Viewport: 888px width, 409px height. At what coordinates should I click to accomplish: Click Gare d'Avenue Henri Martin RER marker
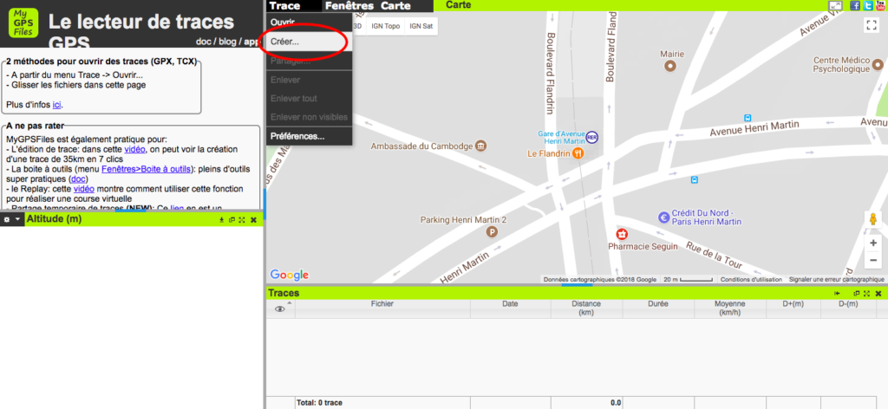tap(591, 137)
